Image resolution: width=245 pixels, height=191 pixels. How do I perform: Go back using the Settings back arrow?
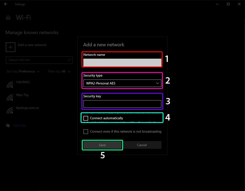pos(6,4)
